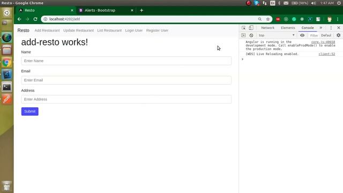
Task: Click the browser forward arrow
Action: pyautogui.click(x=27, y=19)
